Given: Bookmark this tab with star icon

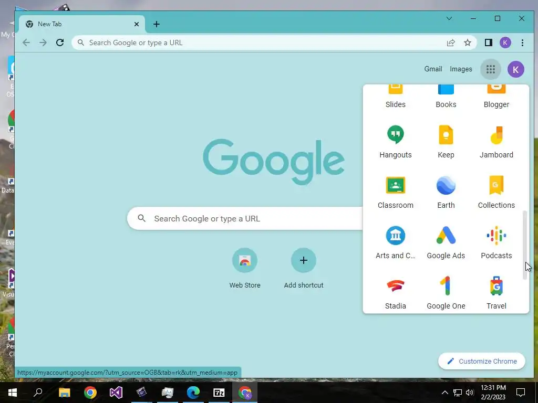Looking at the screenshot, I should click(x=467, y=43).
